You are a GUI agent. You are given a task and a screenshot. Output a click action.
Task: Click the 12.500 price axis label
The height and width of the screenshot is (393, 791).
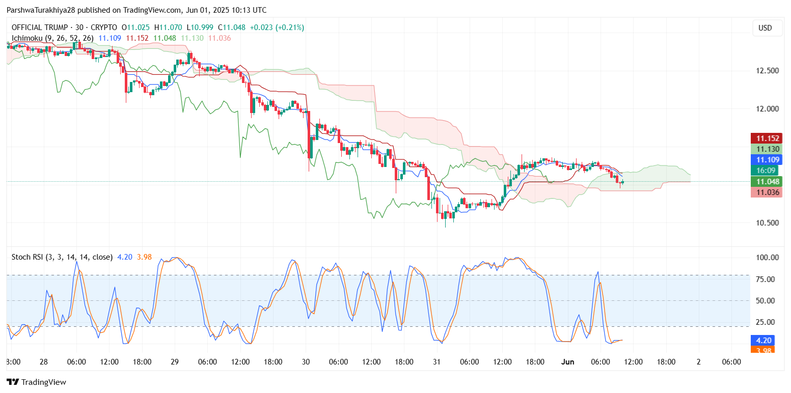[x=767, y=70]
